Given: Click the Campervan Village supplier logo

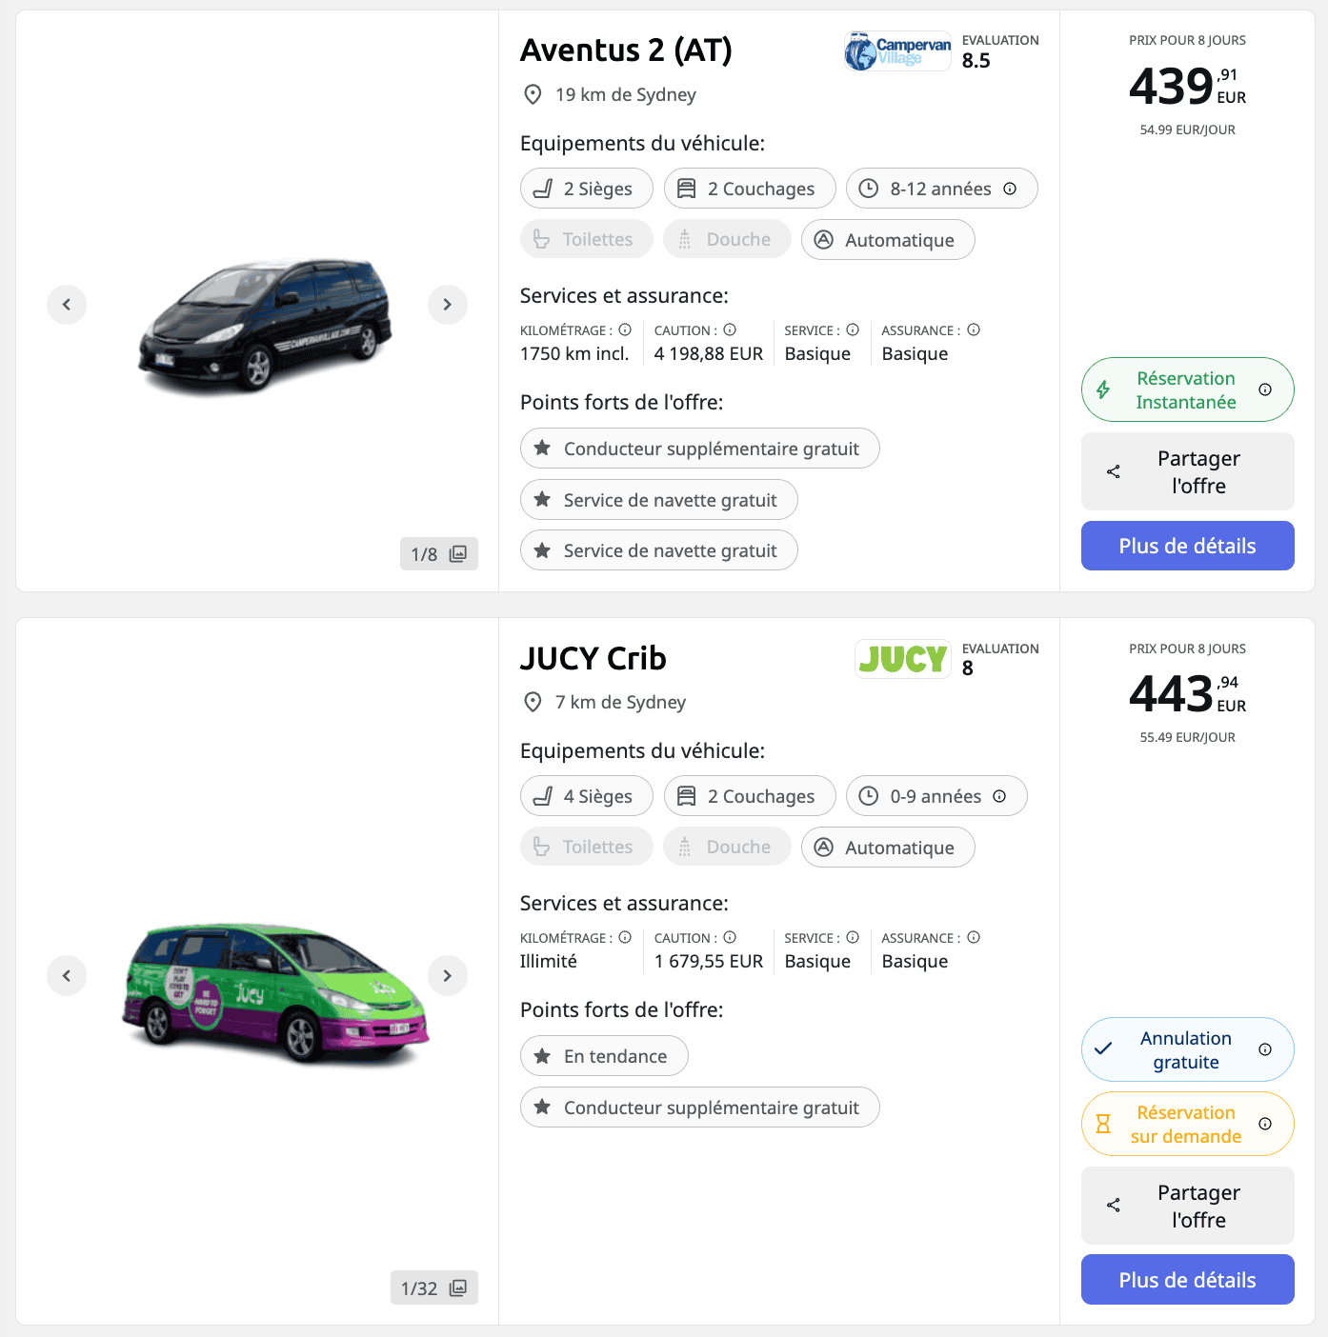Looking at the screenshot, I should coord(897,51).
